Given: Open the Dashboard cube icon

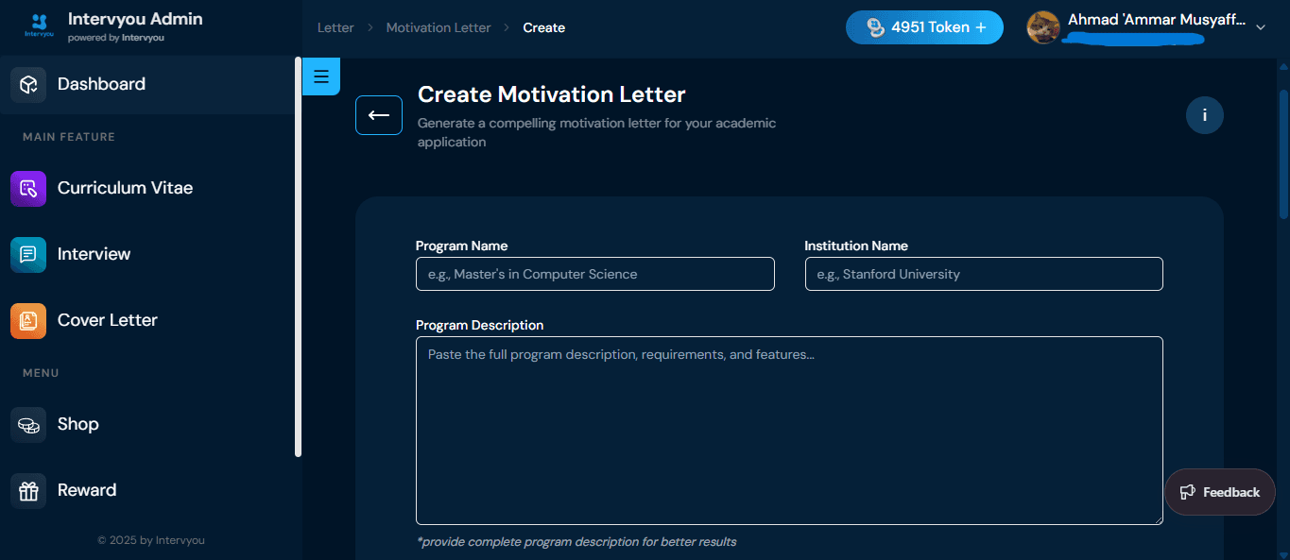Looking at the screenshot, I should click(28, 84).
